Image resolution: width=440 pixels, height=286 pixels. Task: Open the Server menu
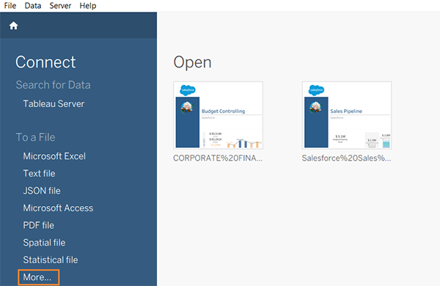(60, 6)
